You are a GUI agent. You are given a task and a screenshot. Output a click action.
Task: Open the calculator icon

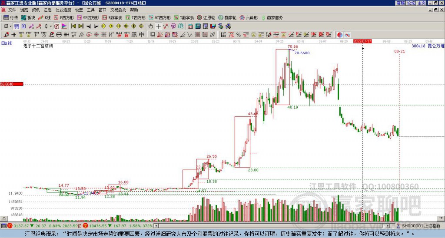click(198, 26)
